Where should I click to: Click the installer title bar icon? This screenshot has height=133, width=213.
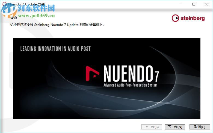click(x=5, y=4)
